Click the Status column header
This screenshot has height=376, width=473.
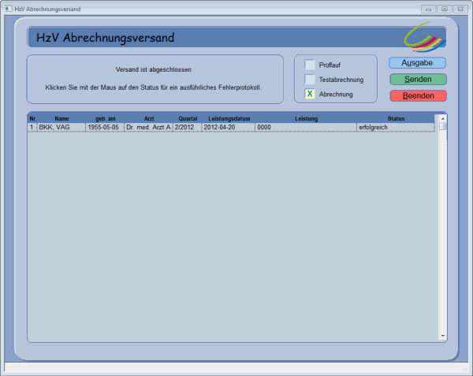click(x=395, y=118)
